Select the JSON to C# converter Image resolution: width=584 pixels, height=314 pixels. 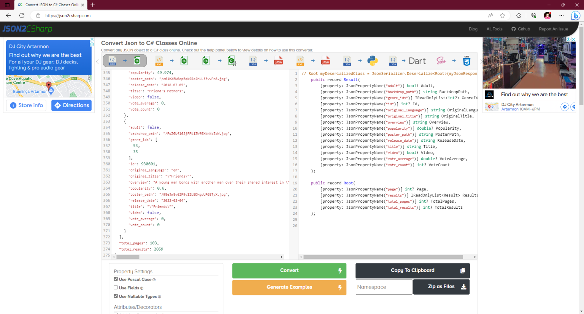coord(125,60)
